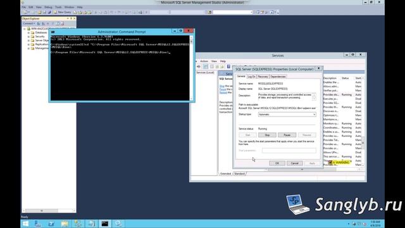Open the View menu in Services window
405x228 pixels.
click(x=214, y=61)
